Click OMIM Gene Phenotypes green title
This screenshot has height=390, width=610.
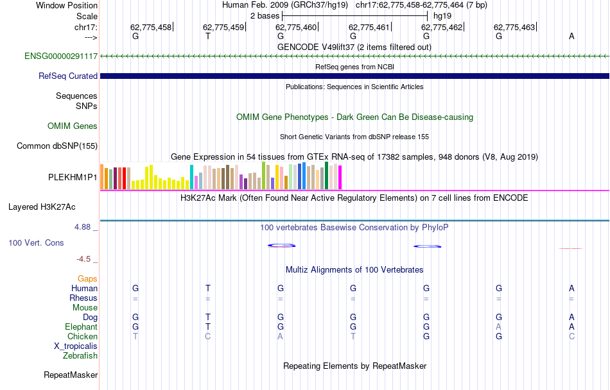click(x=355, y=117)
